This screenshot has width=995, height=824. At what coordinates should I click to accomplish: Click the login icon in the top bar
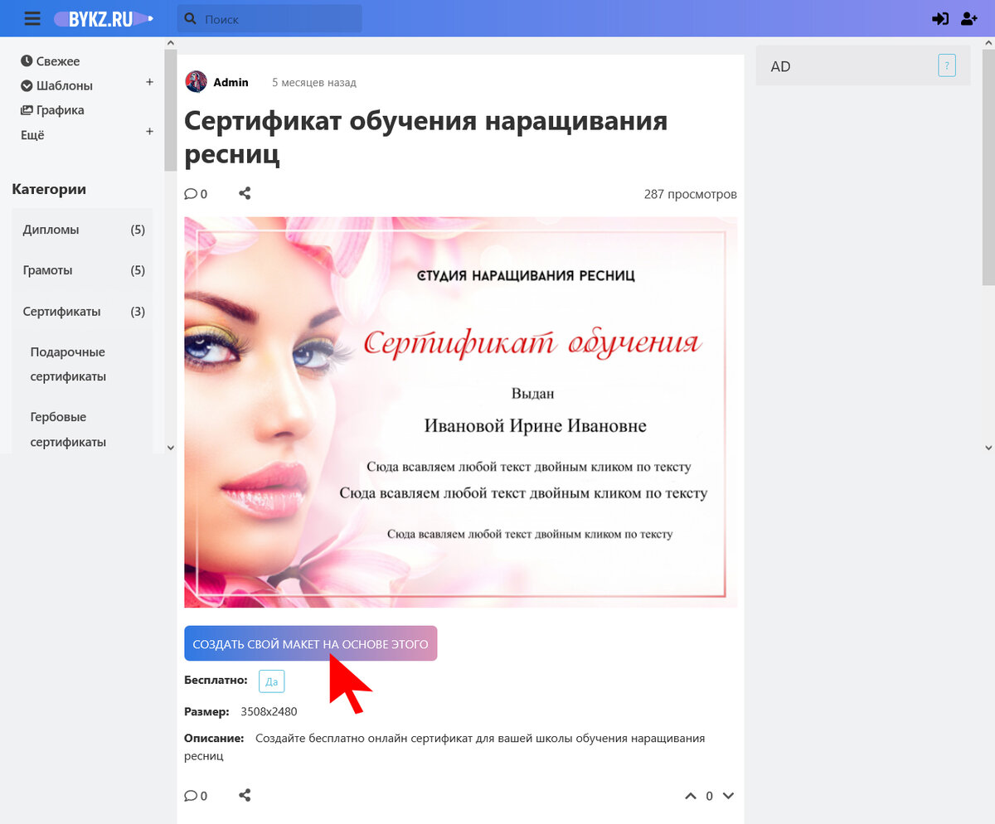pos(940,17)
